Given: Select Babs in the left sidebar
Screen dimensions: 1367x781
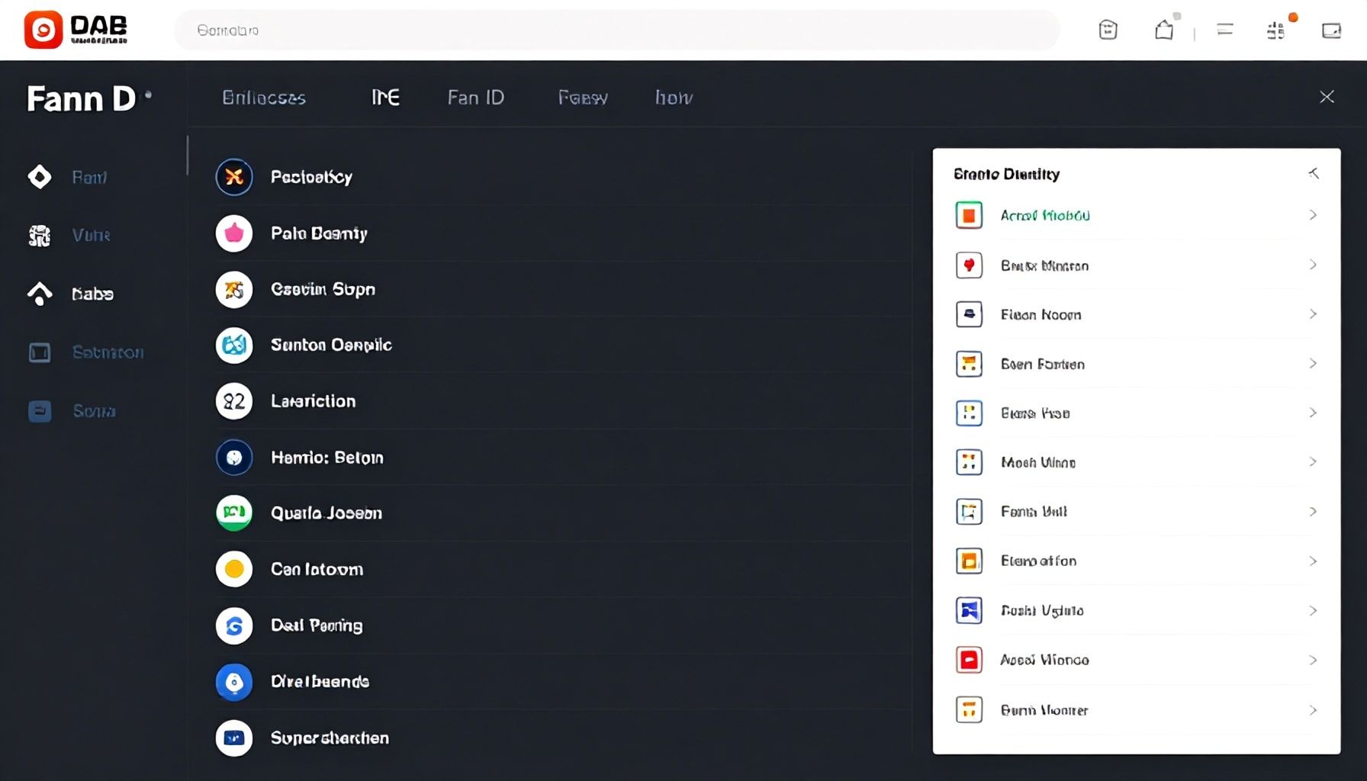Looking at the screenshot, I should [x=92, y=294].
